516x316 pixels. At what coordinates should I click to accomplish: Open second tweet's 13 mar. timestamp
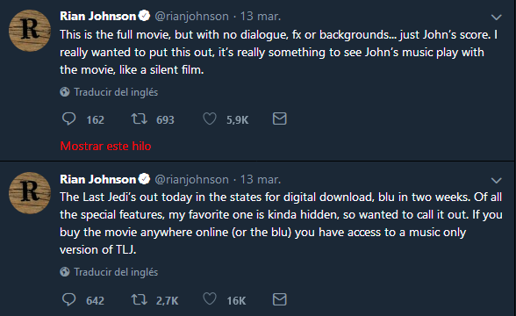pyautogui.click(x=261, y=179)
